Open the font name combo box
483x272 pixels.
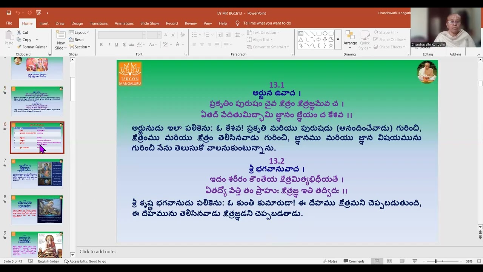pyautogui.click(x=122, y=35)
